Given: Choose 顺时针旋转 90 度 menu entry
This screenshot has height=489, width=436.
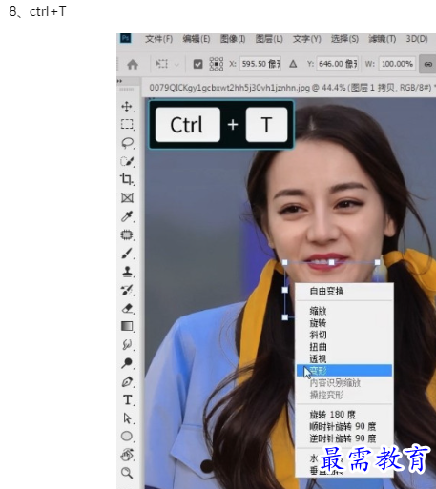Looking at the screenshot, I should click(344, 426).
